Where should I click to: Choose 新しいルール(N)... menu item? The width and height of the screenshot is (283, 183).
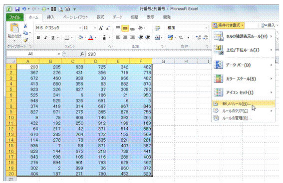pos(244,104)
